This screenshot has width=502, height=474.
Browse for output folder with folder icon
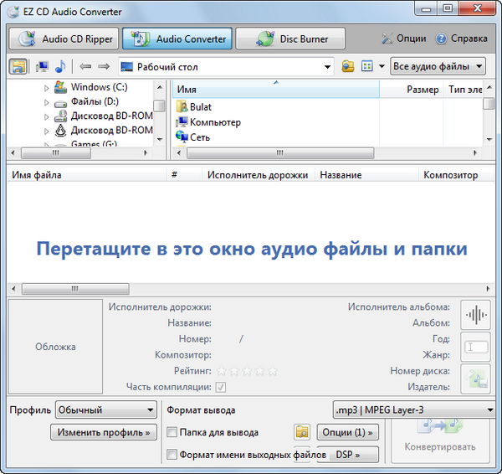(302, 432)
